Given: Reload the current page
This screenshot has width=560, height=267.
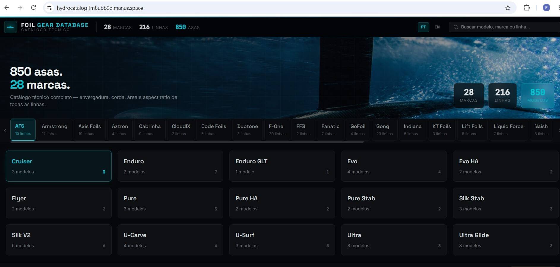Looking at the screenshot, I should (34, 8).
